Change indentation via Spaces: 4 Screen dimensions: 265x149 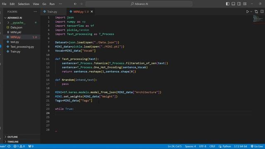click(190, 146)
